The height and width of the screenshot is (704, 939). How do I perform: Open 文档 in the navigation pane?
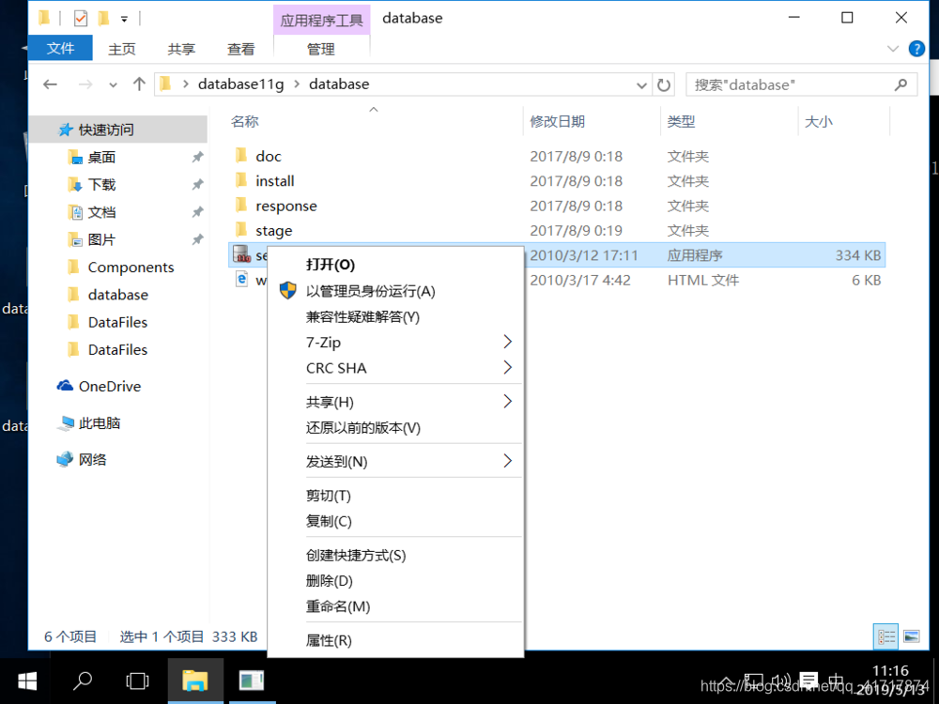(101, 212)
